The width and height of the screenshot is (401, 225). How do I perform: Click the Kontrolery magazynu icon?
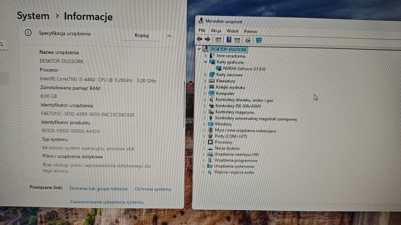[211, 112]
